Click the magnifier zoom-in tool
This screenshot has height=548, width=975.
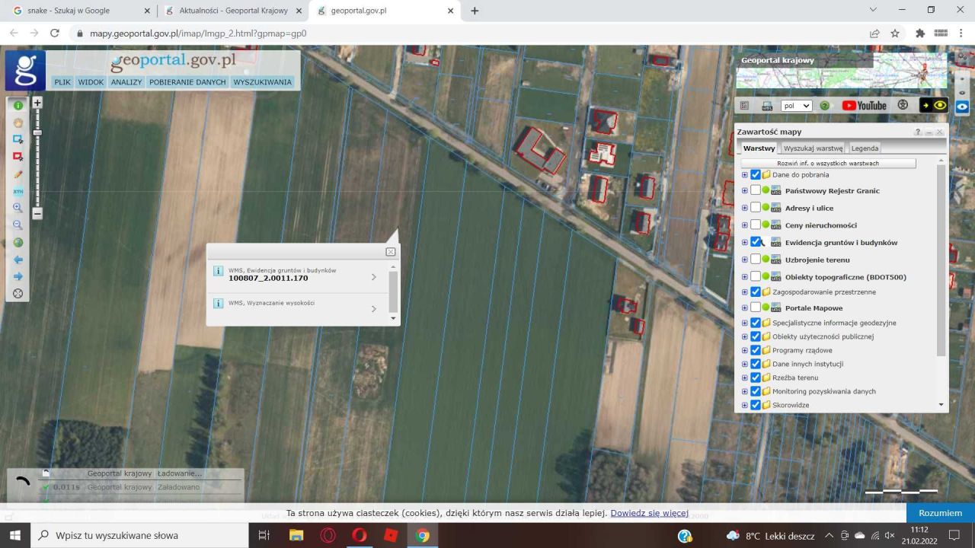pos(18,208)
